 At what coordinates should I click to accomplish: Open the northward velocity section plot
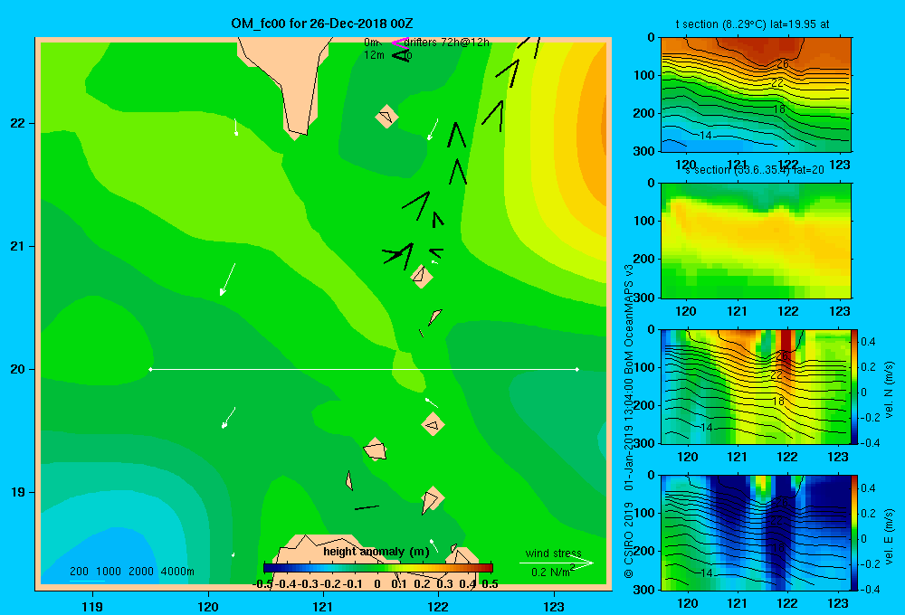756,386
